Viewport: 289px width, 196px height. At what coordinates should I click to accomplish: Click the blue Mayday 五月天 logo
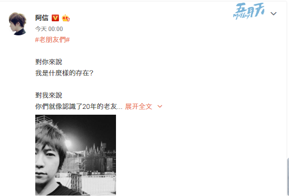coord(248,11)
